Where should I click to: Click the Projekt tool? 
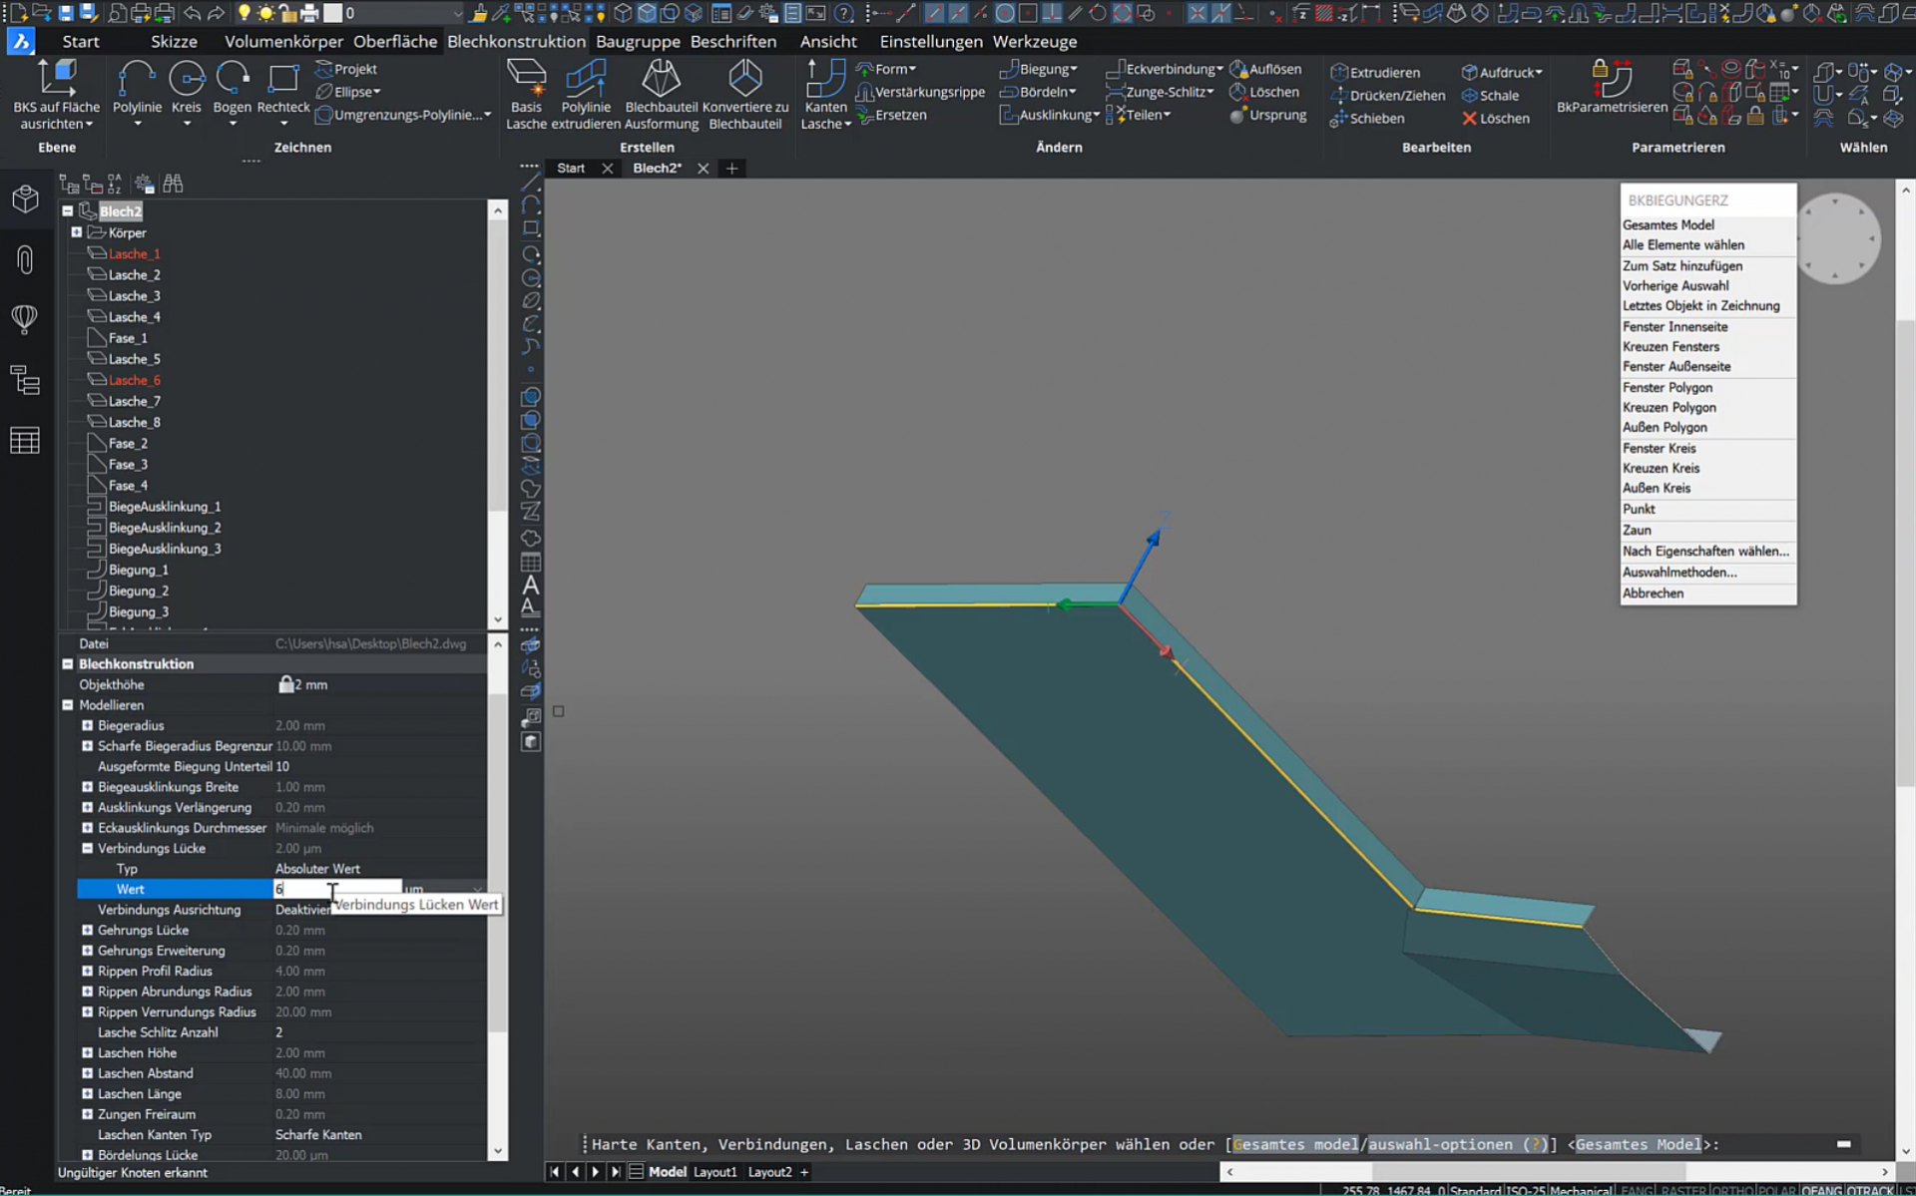point(346,69)
